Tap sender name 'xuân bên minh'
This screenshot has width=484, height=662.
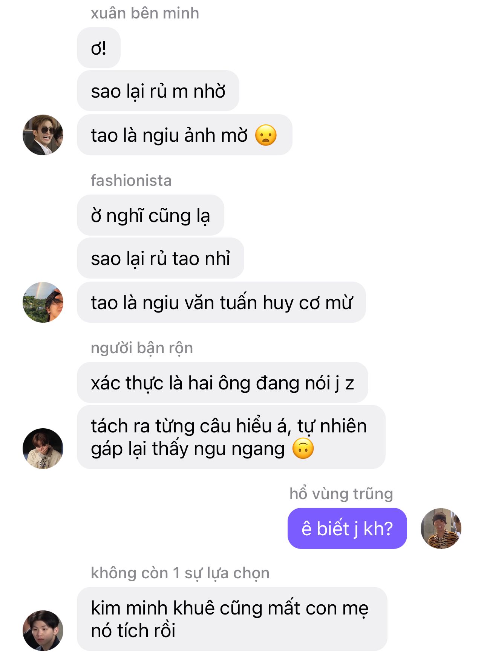tap(145, 13)
